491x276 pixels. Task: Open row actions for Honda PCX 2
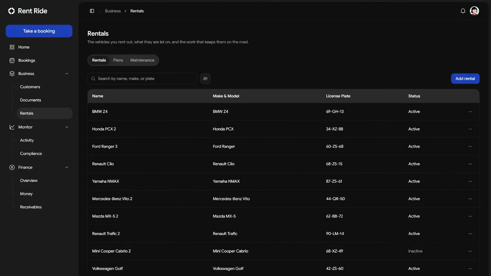click(470, 129)
